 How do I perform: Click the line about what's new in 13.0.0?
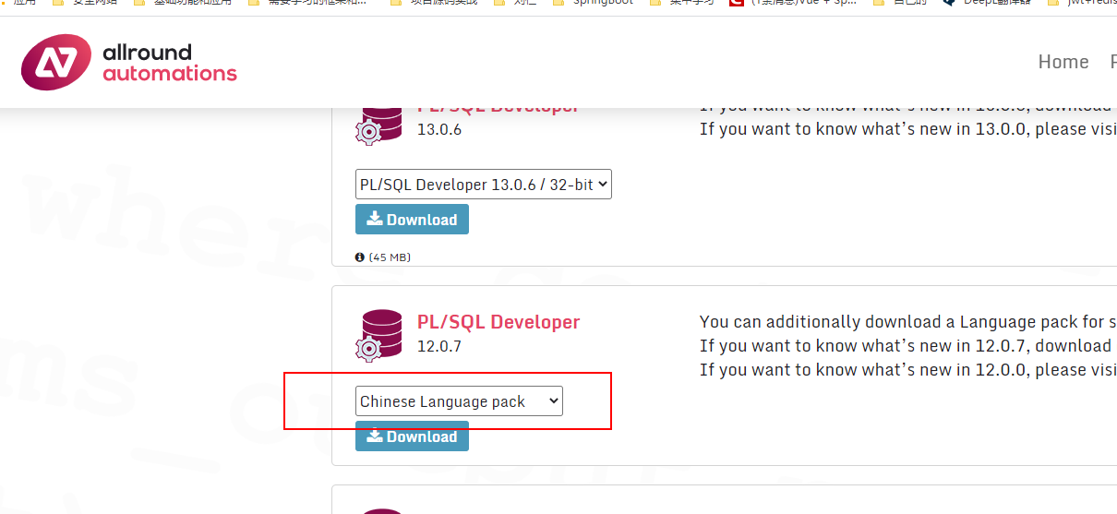coord(908,129)
